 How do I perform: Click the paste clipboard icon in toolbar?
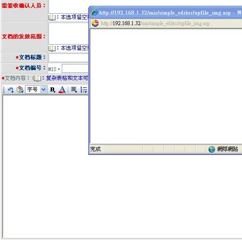(x=20, y=90)
